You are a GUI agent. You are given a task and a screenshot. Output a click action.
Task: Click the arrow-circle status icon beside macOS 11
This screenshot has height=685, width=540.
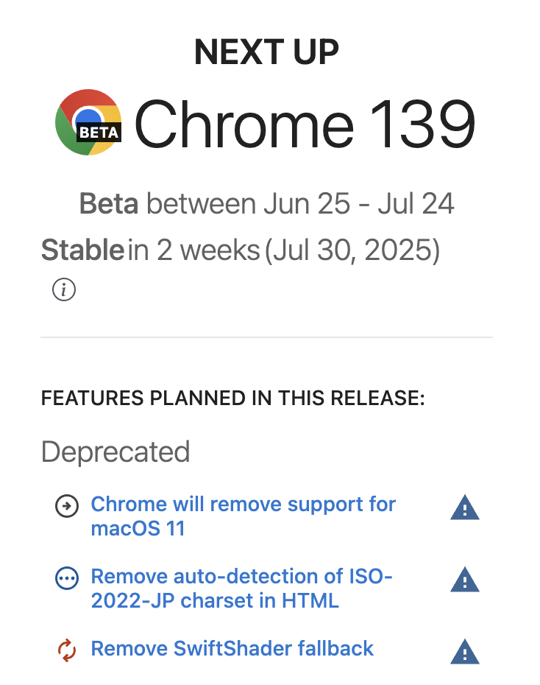67,506
